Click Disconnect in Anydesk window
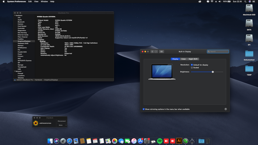This screenshot has width=258, height=145. [x=62, y=121]
